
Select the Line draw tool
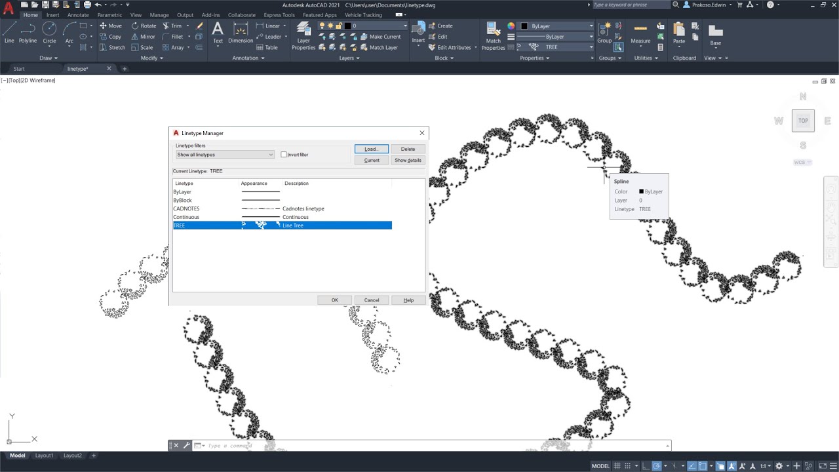(x=9, y=31)
